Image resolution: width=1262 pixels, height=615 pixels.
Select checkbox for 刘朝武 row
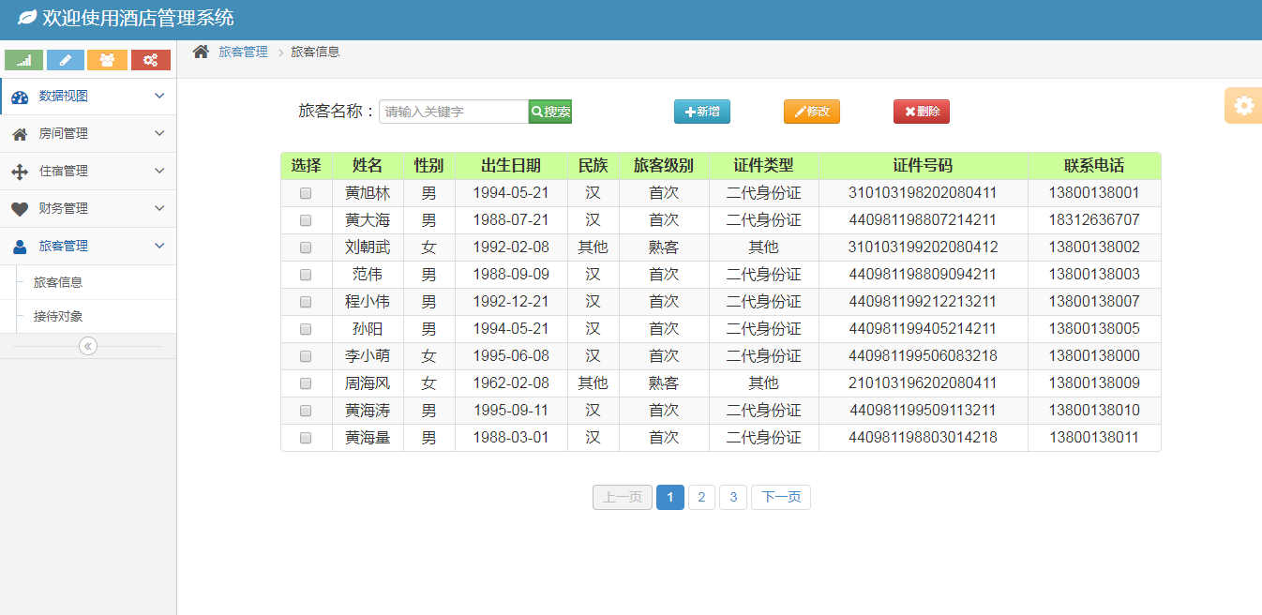(x=306, y=247)
